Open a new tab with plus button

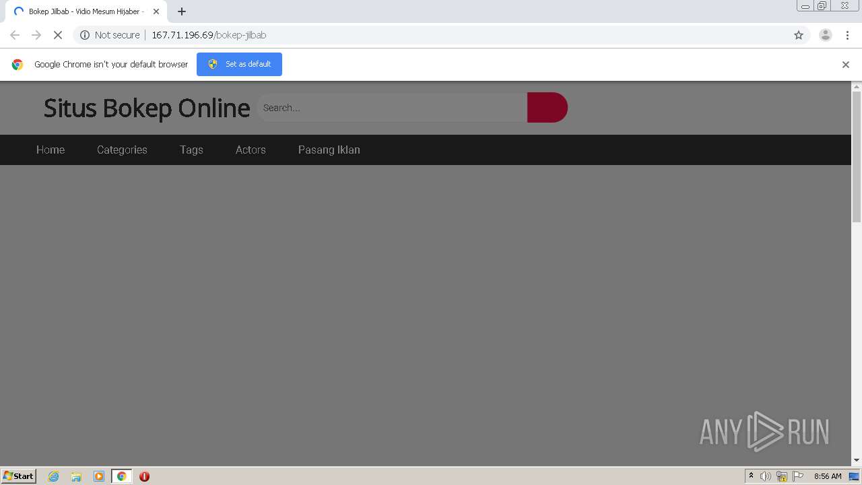(x=181, y=11)
